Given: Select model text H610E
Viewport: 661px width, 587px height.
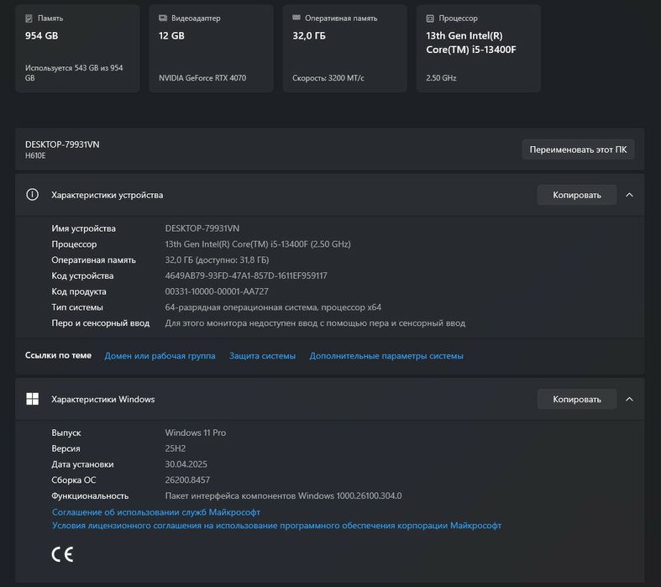Looking at the screenshot, I should [35, 155].
